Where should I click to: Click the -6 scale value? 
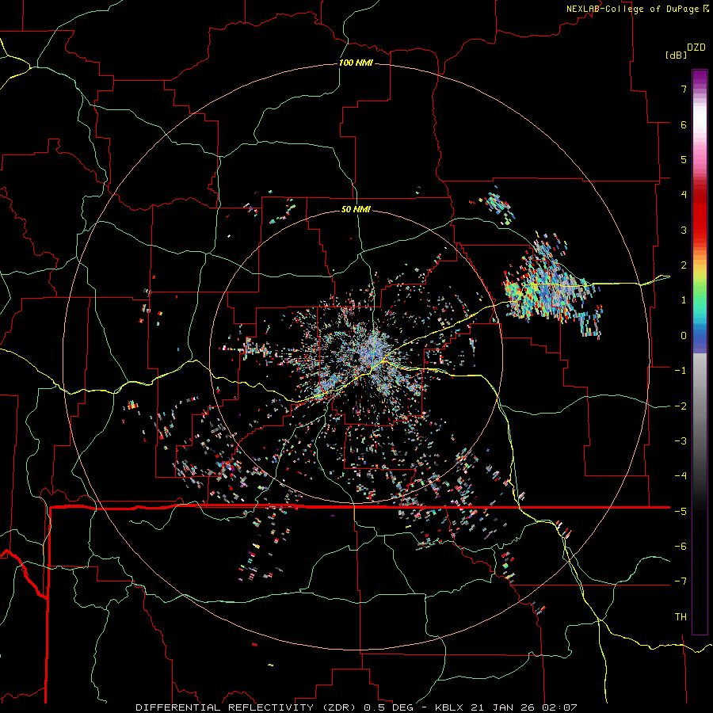tap(681, 547)
